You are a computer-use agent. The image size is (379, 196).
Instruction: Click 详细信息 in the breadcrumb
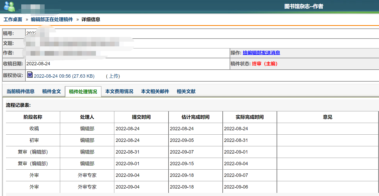(91, 19)
